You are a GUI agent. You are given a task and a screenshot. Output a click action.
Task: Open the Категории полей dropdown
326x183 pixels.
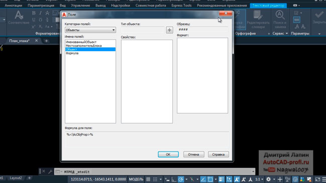click(x=90, y=30)
